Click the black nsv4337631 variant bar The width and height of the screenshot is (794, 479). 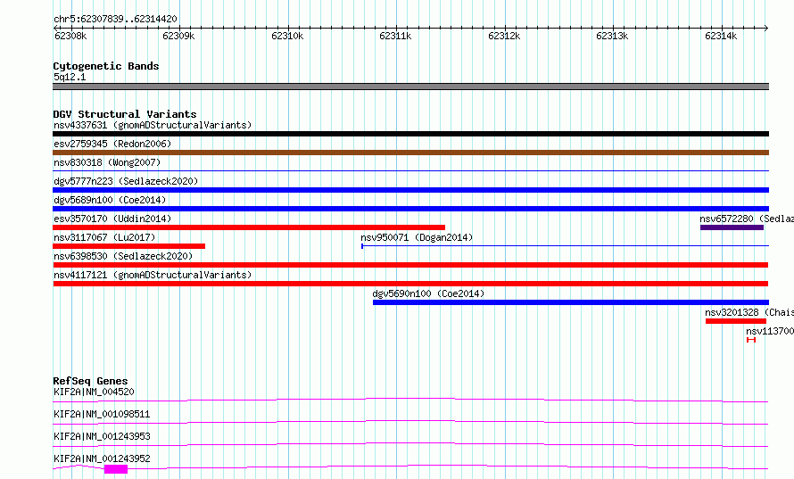(410, 134)
